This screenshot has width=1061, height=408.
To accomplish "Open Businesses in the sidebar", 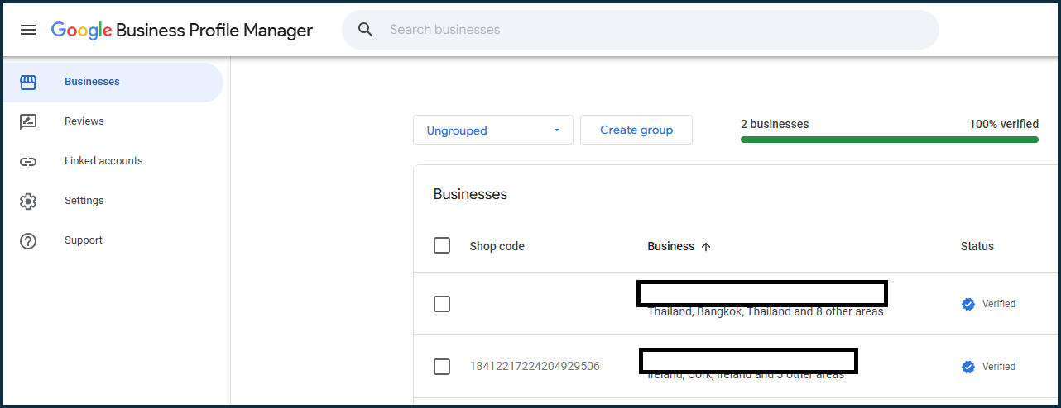I will tap(112, 82).
